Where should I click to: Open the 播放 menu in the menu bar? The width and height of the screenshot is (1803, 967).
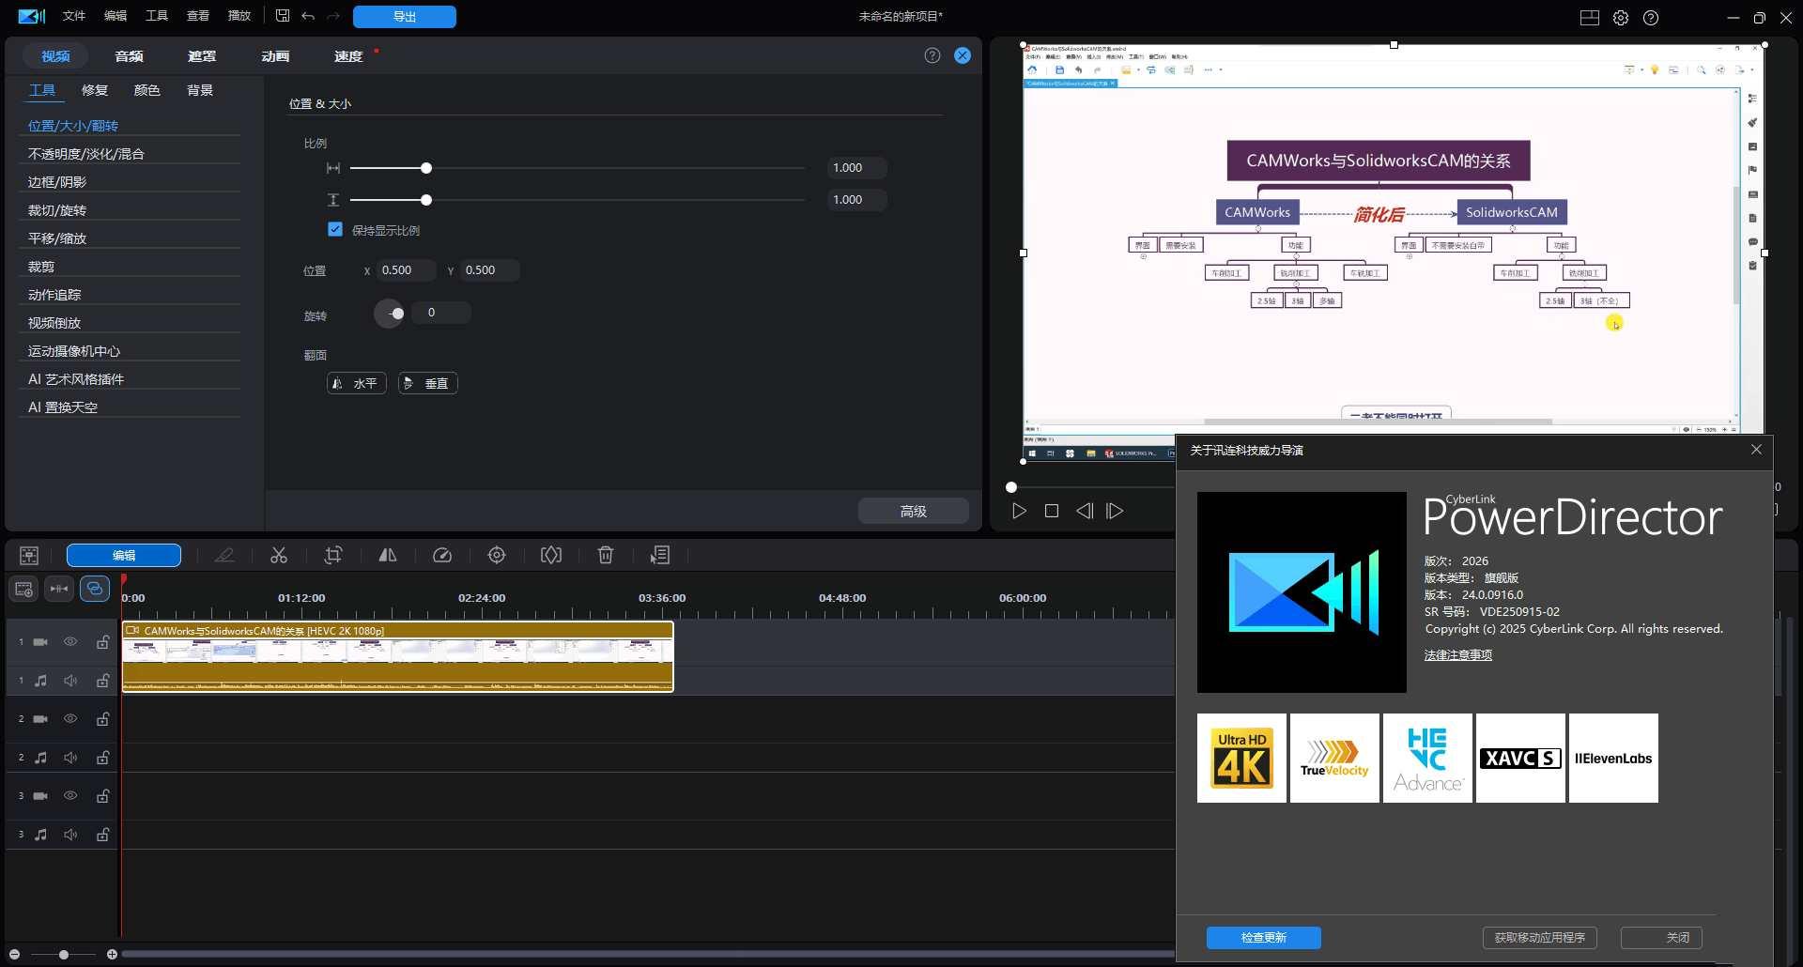coord(238,15)
